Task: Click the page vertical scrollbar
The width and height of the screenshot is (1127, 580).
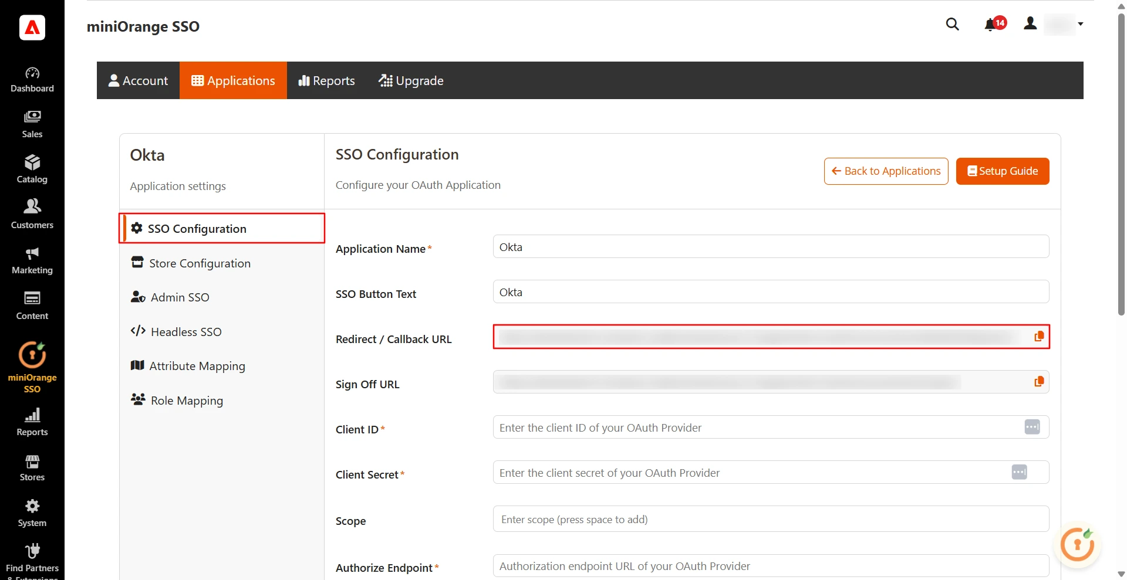Action: 1121,164
